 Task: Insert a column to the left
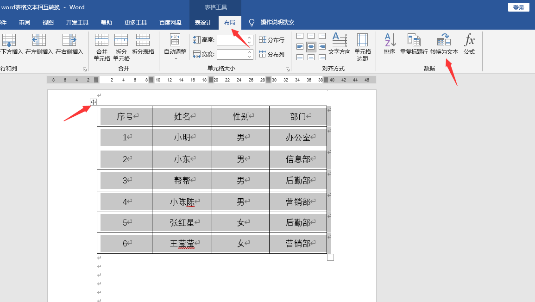click(39, 44)
